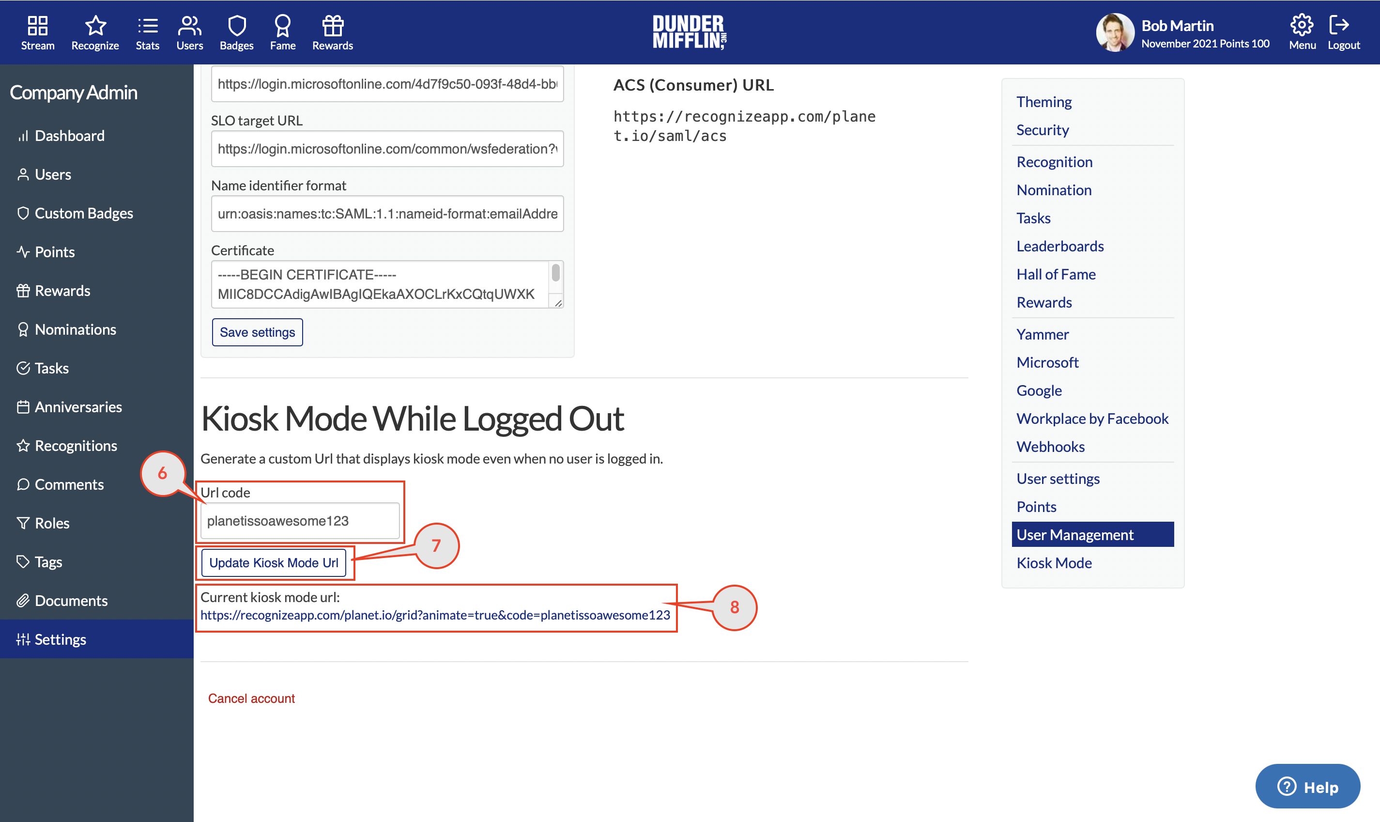Open Stats list icon in top bar
This screenshot has width=1380, height=822.
pos(147,26)
